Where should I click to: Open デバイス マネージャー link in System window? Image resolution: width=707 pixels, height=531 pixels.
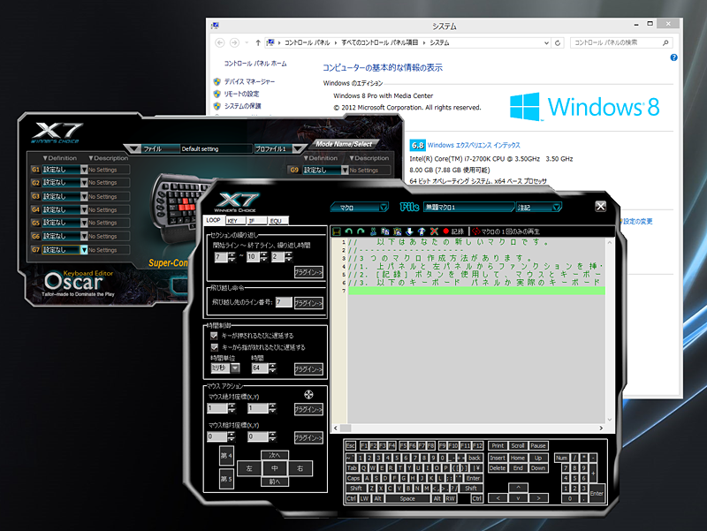click(x=249, y=81)
